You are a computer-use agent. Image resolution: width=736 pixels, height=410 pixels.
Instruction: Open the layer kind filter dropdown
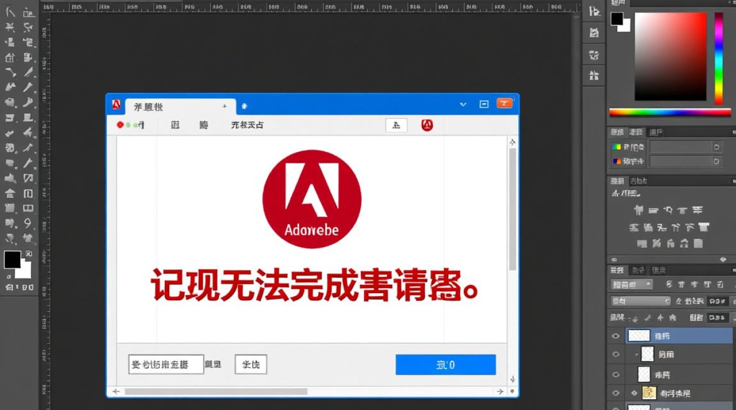coord(631,284)
